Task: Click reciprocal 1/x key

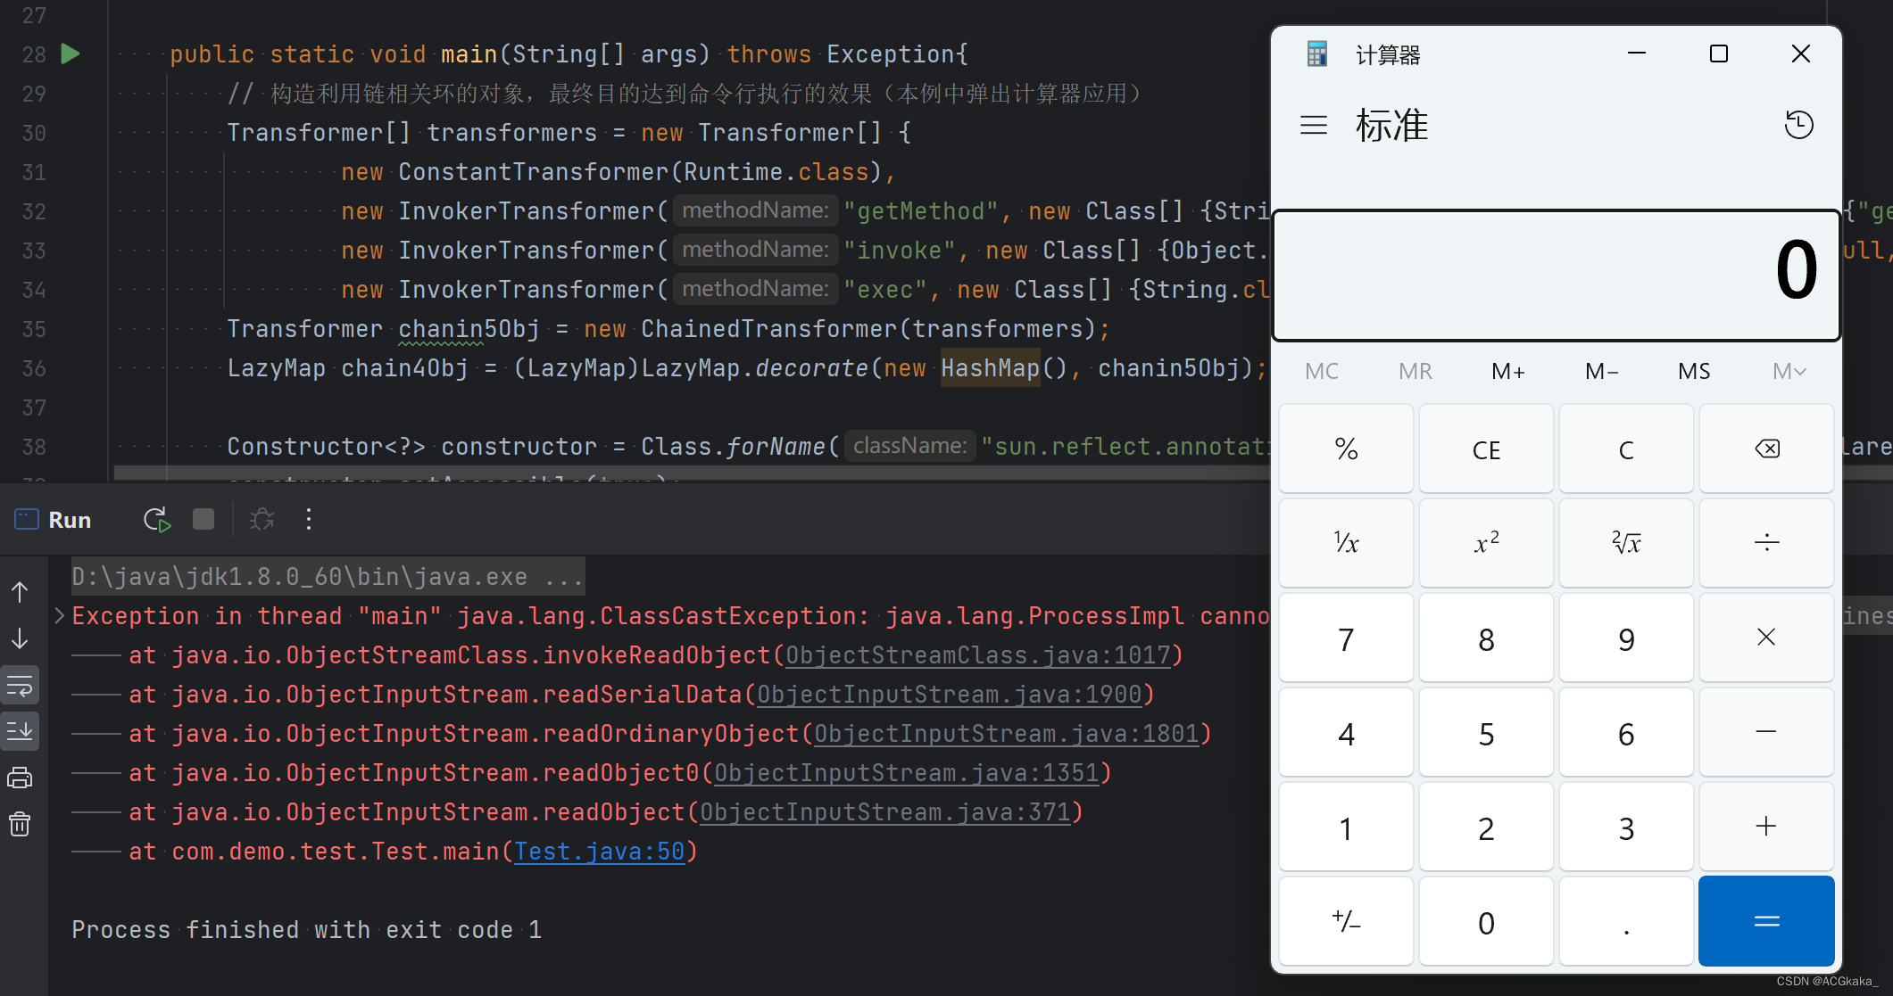Action: pyautogui.click(x=1346, y=542)
